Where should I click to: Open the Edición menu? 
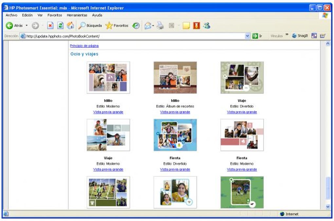[x=27, y=15]
